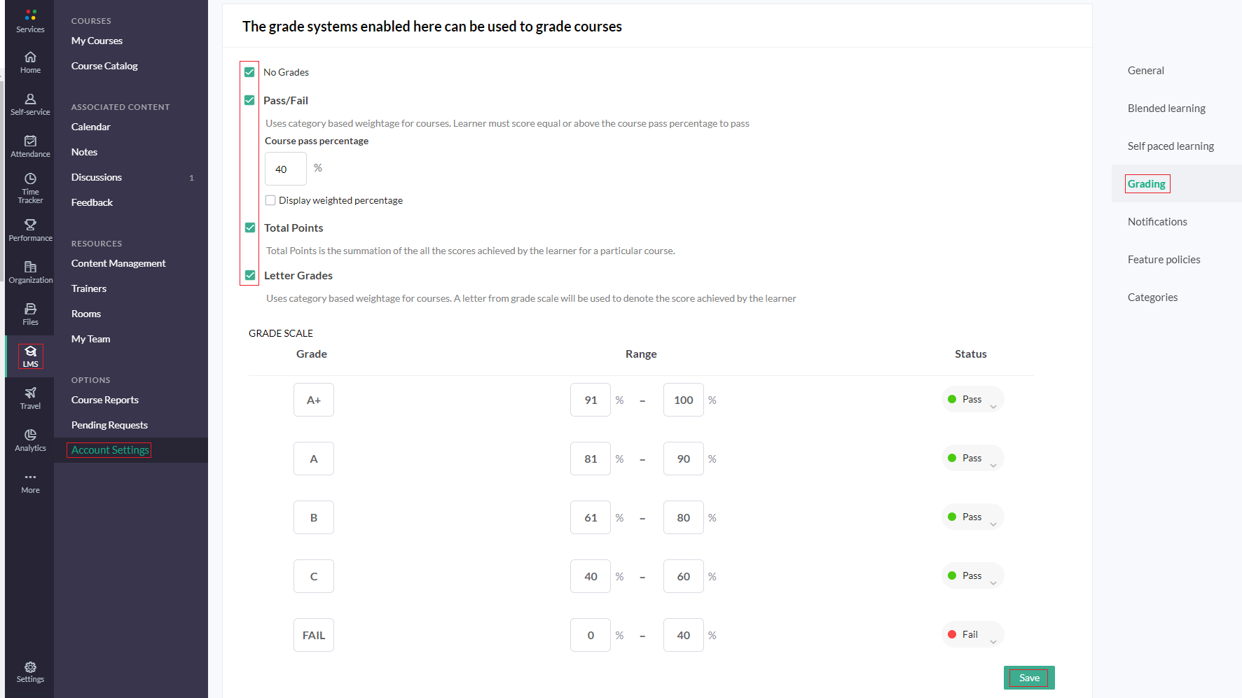Open the Rooms menu item

click(x=85, y=314)
